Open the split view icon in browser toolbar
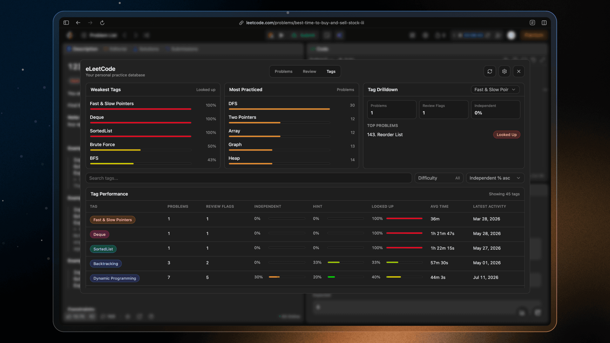The height and width of the screenshot is (343, 610). (x=544, y=23)
